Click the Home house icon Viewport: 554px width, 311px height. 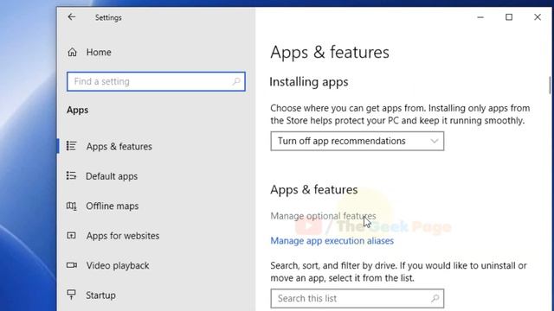pyautogui.click(x=73, y=52)
